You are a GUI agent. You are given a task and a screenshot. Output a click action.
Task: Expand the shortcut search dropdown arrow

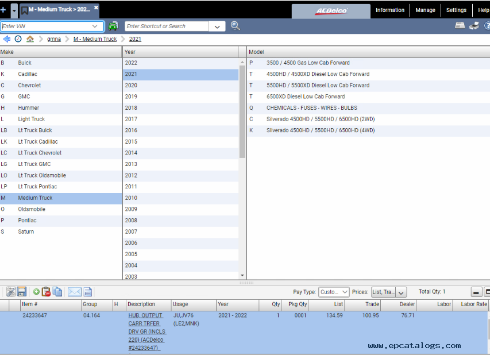[217, 26]
